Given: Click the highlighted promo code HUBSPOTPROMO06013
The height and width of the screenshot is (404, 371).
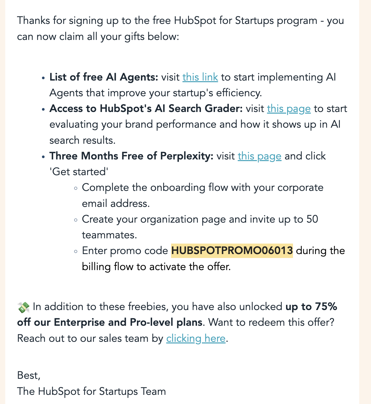Looking at the screenshot, I should (232, 251).
